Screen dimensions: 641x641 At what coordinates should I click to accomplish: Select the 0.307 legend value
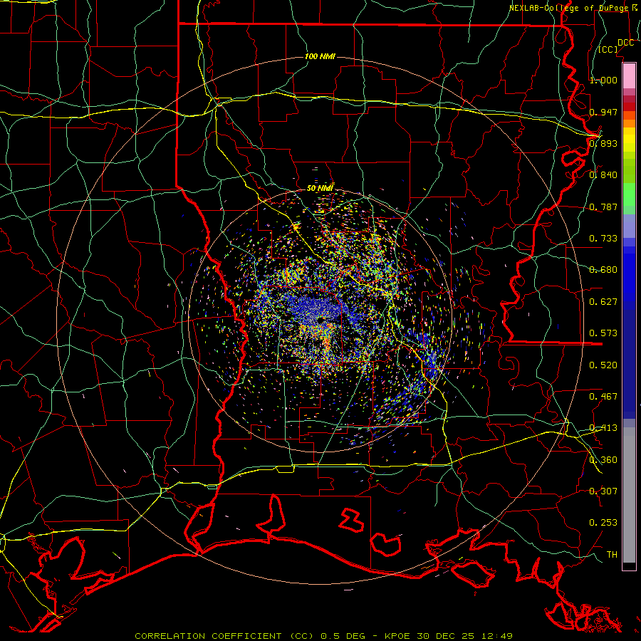click(603, 491)
